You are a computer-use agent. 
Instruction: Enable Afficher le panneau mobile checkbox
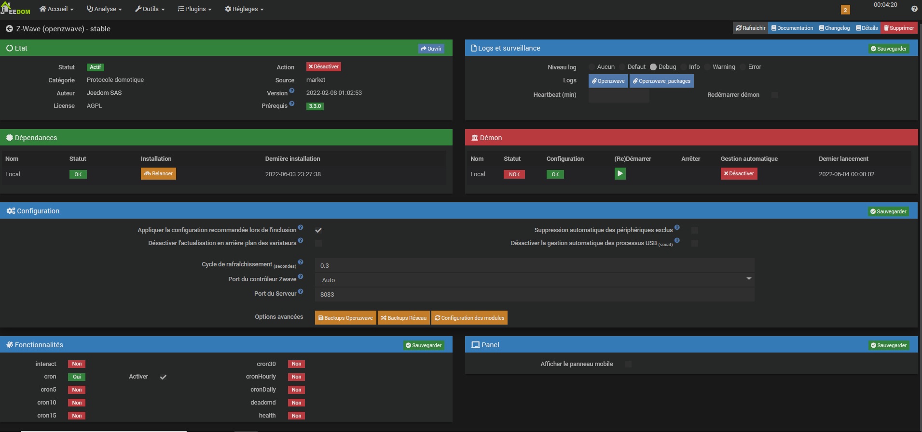point(628,364)
